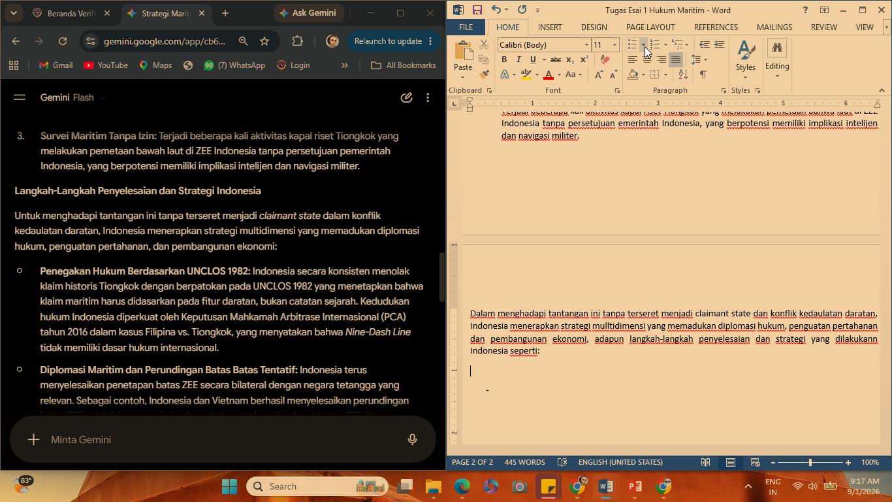Image resolution: width=892 pixels, height=502 pixels.
Task: Toggle Bold formatting in Word ribbon
Action: click(x=504, y=59)
